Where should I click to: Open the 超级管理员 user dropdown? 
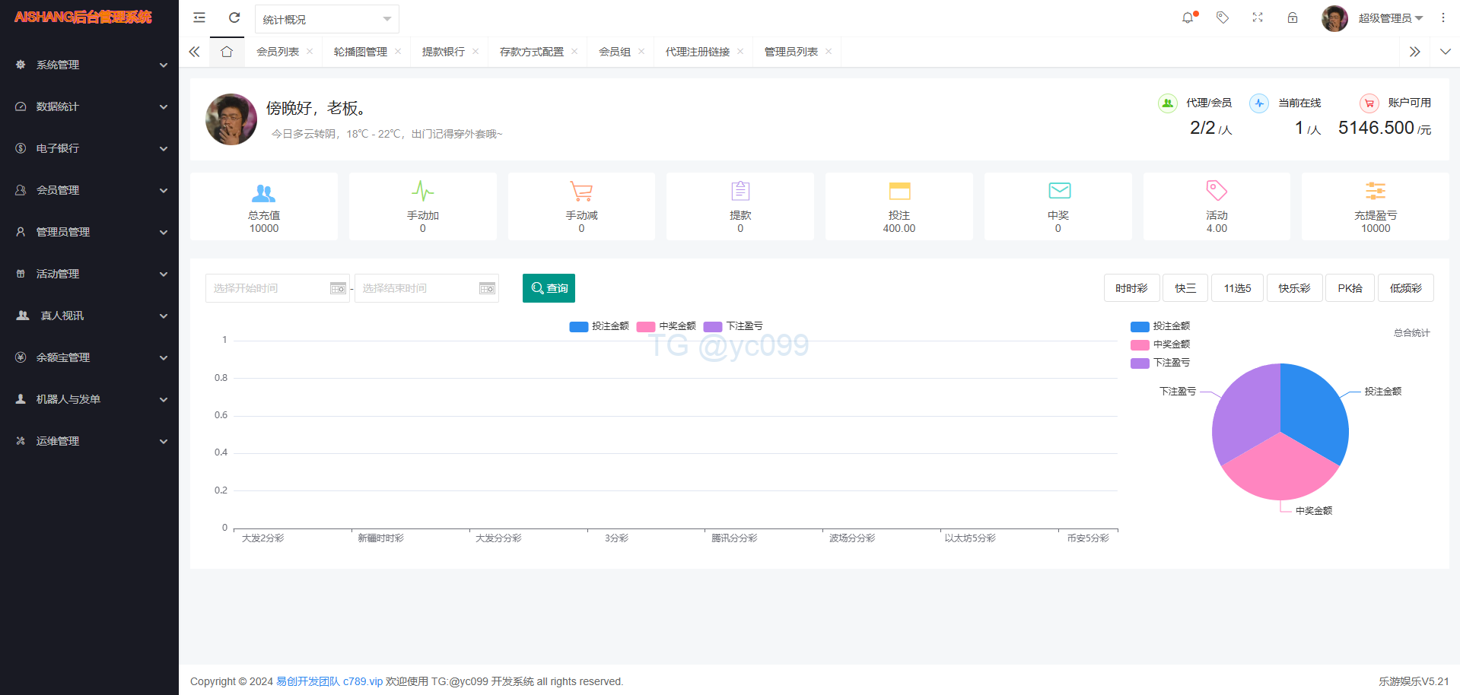coord(1389,18)
